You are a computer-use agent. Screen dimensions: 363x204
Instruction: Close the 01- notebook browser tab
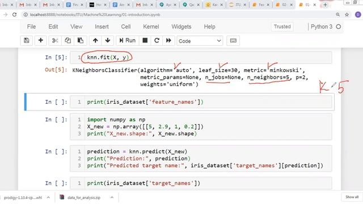[x=314, y=5]
